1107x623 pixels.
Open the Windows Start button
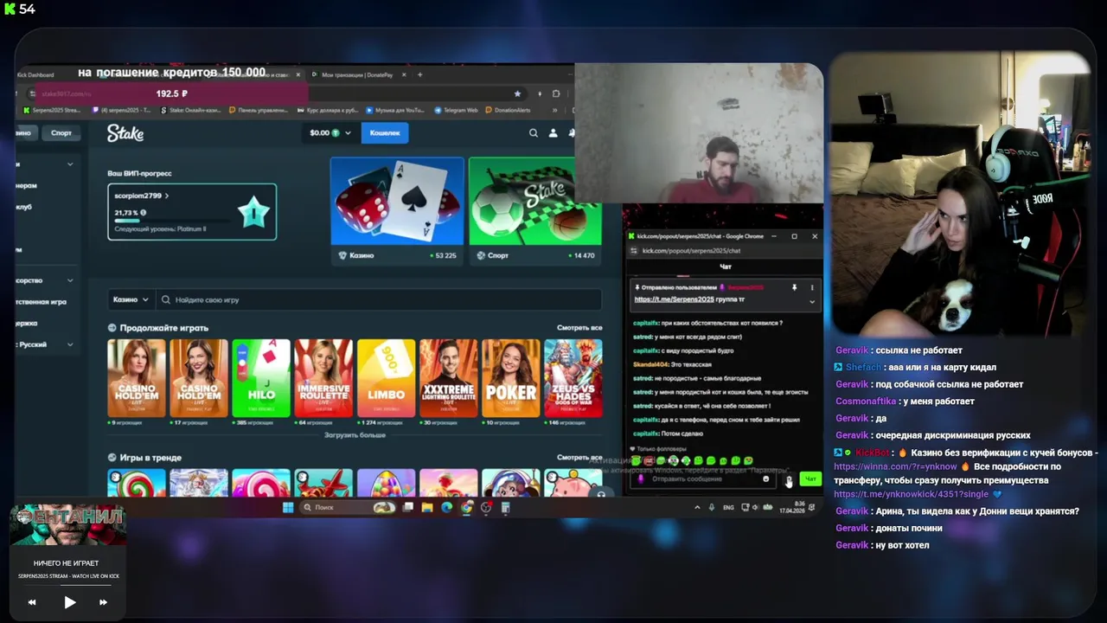[x=288, y=508]
